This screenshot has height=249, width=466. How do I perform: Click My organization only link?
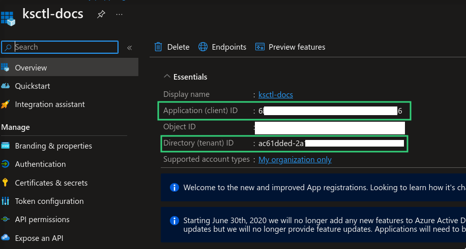pos(295,160)
